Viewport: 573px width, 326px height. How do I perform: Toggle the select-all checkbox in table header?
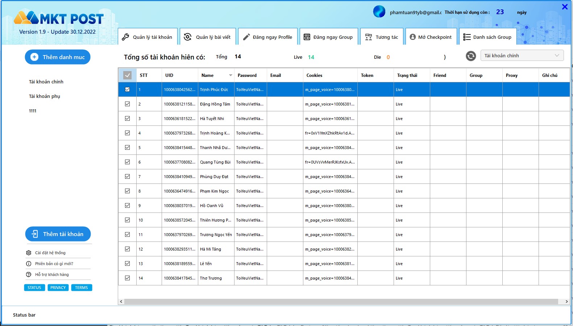[127, 75]
